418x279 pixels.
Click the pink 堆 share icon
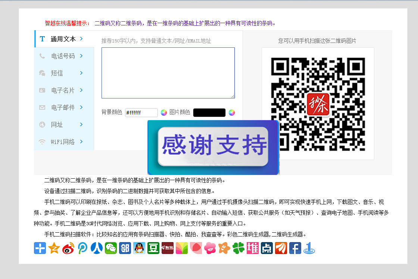tap(253, 248)
